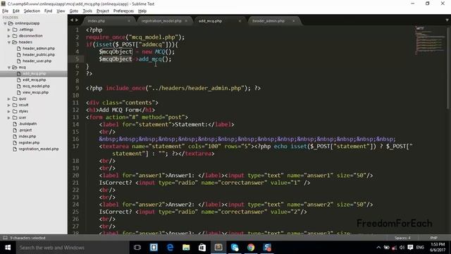
Task: Expand the .settings folder
Action: point(9,30)
